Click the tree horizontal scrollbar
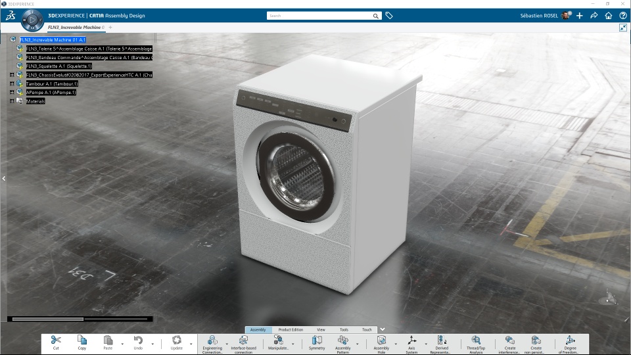Image resolution: width=631 pixels, height=355 pixels. click(48, 319)
